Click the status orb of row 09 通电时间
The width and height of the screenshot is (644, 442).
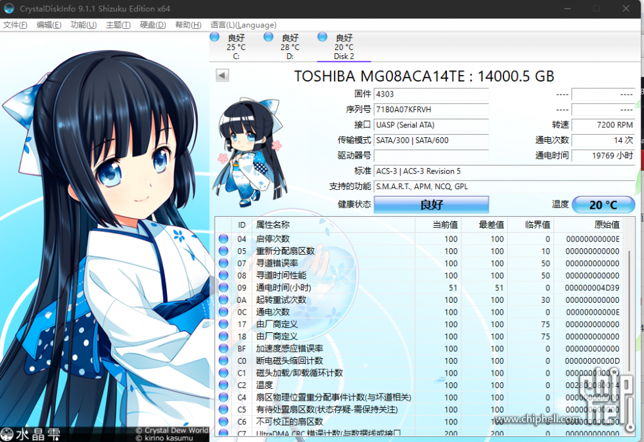tap(223, 287)
